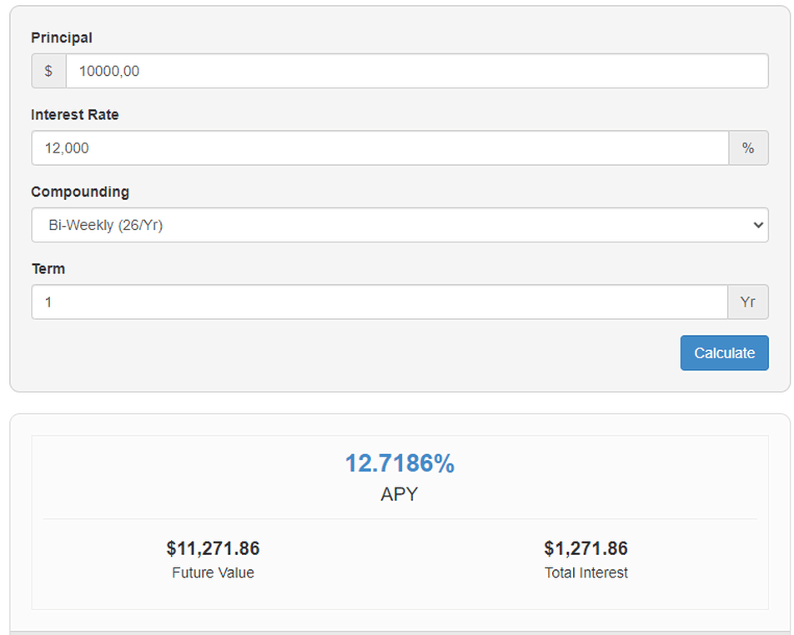Select the 12.7186% APY result value
This screenshot has width=794, height=635.
point(400,463)
